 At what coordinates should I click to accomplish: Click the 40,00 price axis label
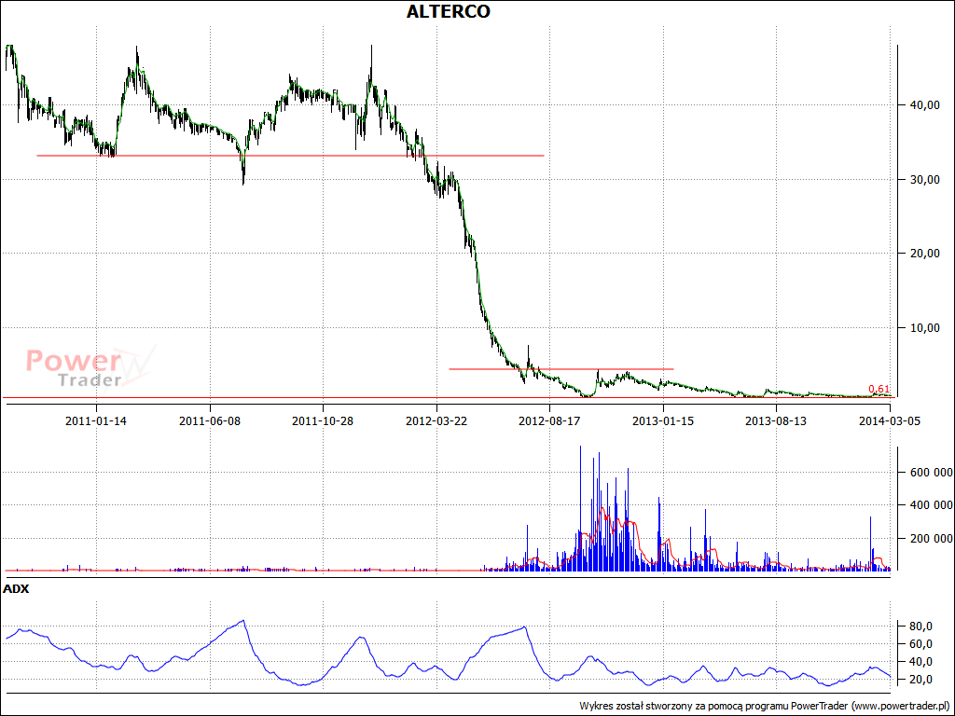(x=926, y=105)
